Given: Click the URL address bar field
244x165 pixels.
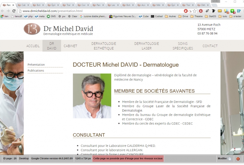Looking at the screenshot, I should 101,11.
